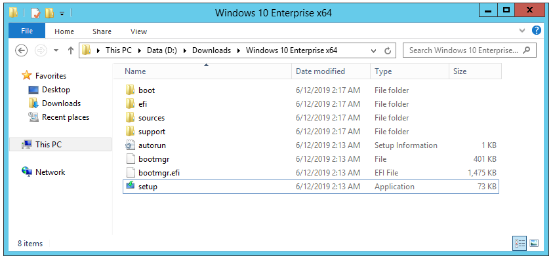
Task: Click New folder quick access icon
Action: point(49,13)
